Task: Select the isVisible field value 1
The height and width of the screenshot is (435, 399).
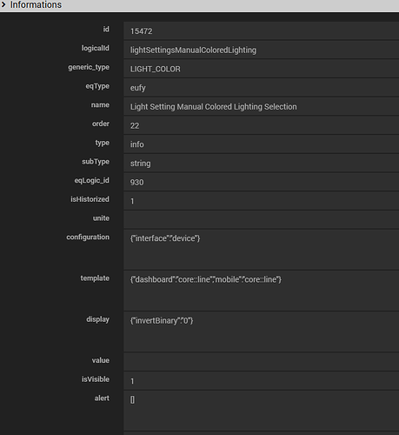Action: 262,381
